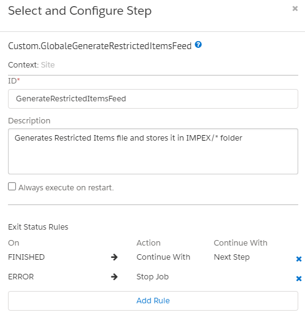Screen dimensions: 305x334
Task: Click the 'Always execute on restart.' label text
Action: (x=66, y=188)
